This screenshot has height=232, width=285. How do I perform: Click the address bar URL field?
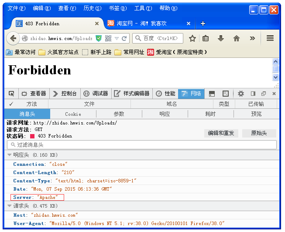pyautogui.click(x=61, y=38)
